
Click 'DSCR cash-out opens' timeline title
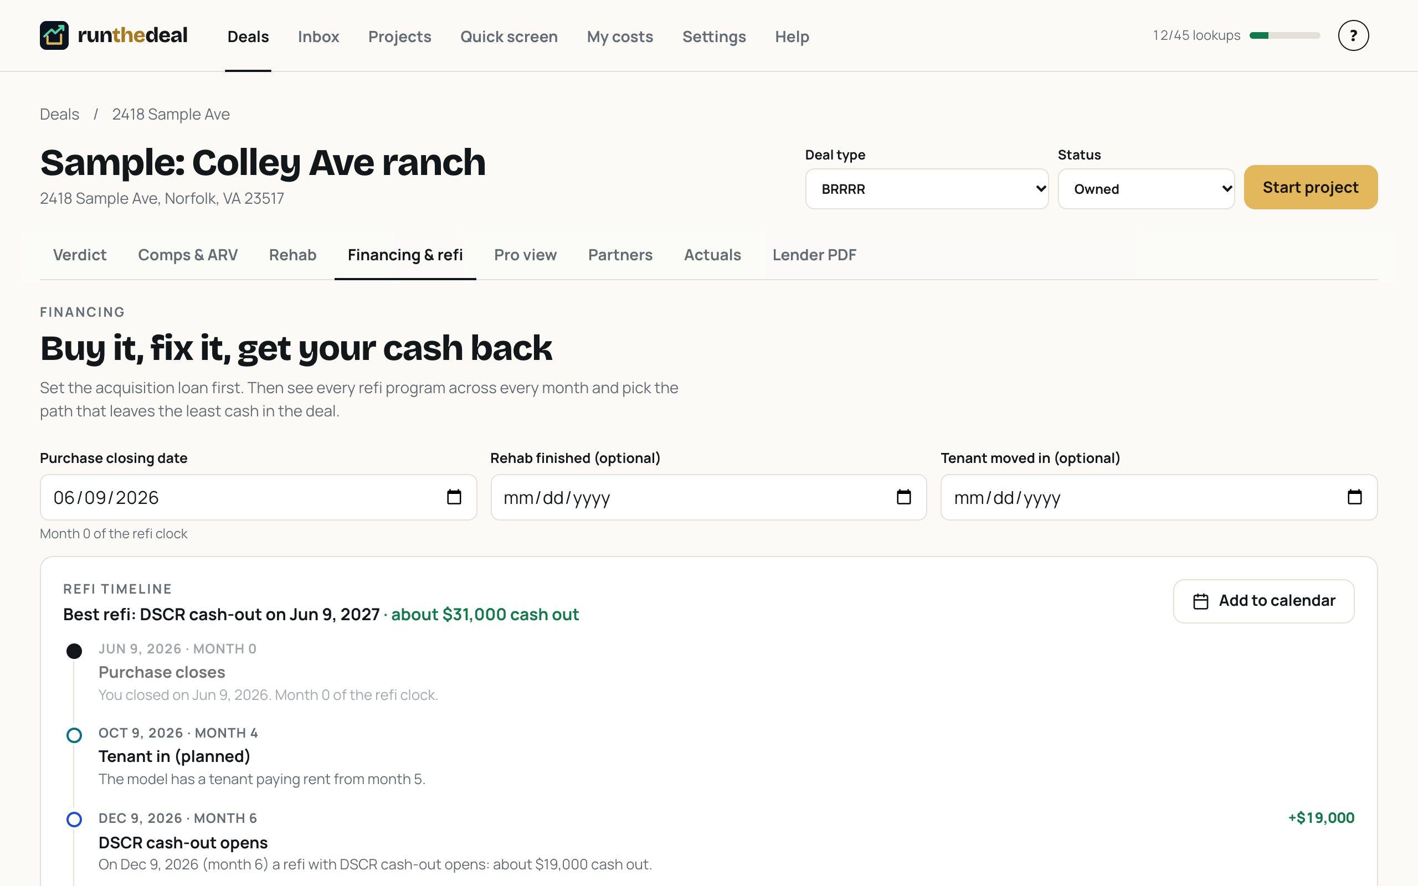(183, 843)
